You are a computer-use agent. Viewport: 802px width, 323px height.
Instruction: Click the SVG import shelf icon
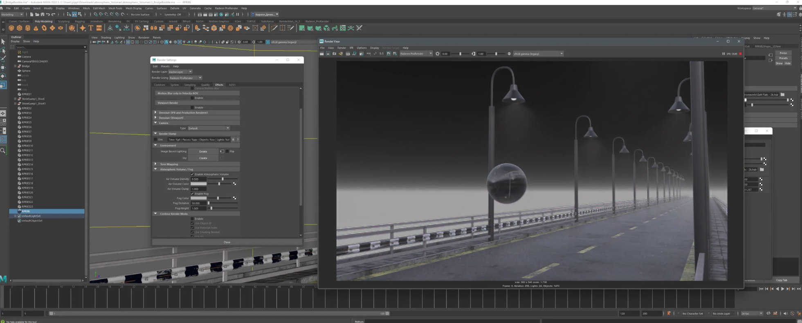click(x=99, y=28)
